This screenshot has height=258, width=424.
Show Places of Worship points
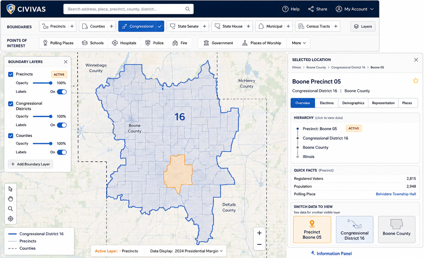(262, 43)
